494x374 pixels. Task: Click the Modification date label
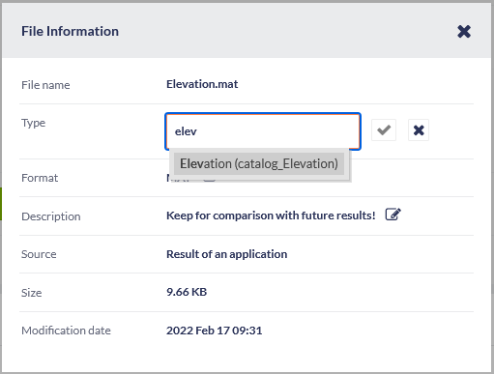(x=66, y=331)
